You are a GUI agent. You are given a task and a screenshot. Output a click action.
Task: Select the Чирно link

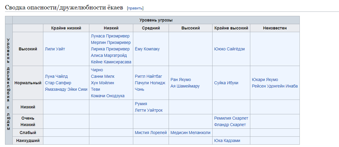[x=97, y=70]
